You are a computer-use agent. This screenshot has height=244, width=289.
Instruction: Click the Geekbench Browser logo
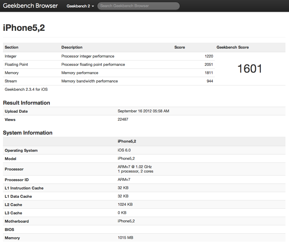coord(30,5)
